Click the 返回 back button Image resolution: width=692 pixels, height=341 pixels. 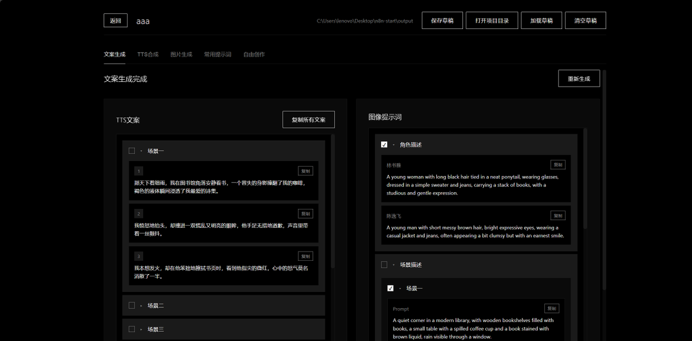pyautogui.click(x=115, y=20)
